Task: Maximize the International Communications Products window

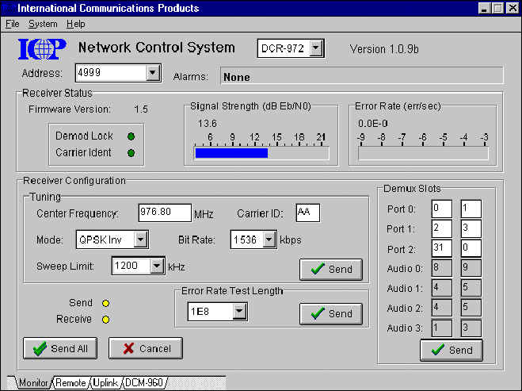Action: click(497, 8)
